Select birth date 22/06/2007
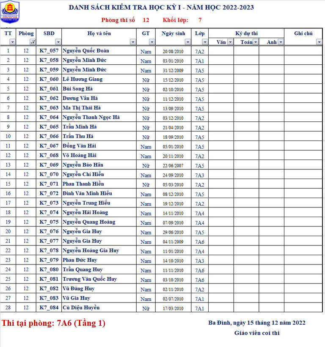Viewport: 325px width, 347px height. pyautogui.click(x=173, y=165)
